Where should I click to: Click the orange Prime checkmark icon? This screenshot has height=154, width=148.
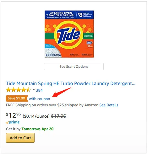point(7,123)
